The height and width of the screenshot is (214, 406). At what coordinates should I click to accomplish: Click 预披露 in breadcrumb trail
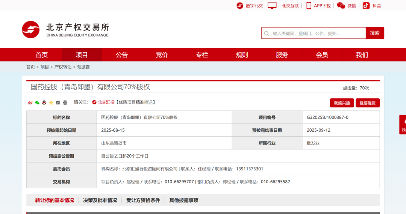(83, 67)
